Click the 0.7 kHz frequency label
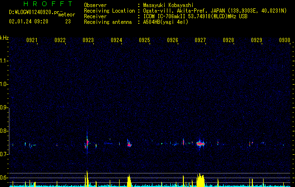 pos(4,154)
